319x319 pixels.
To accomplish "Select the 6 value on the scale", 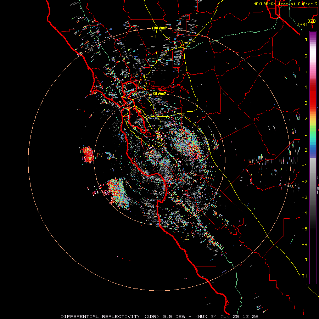I will pos(306,56).
